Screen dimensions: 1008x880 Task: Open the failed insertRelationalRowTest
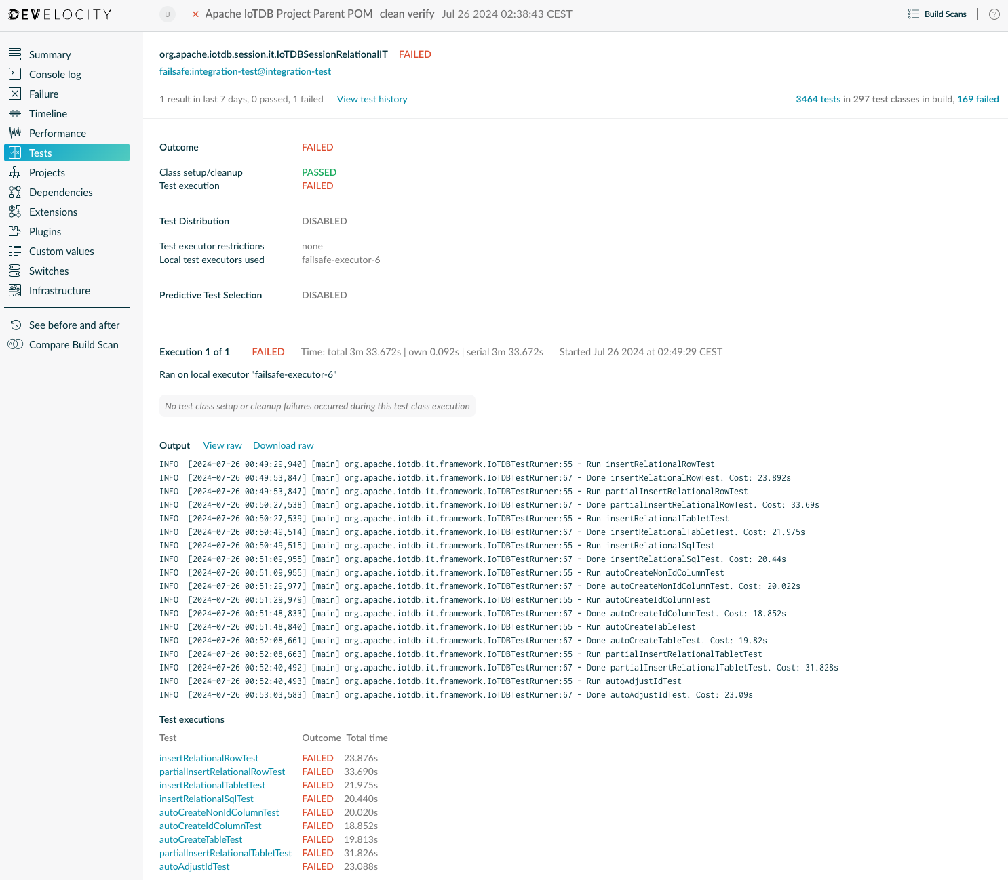point(208,758)
